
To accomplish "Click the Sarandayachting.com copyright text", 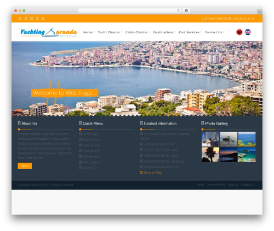I will pyautogui.click(x=45, y=185).
